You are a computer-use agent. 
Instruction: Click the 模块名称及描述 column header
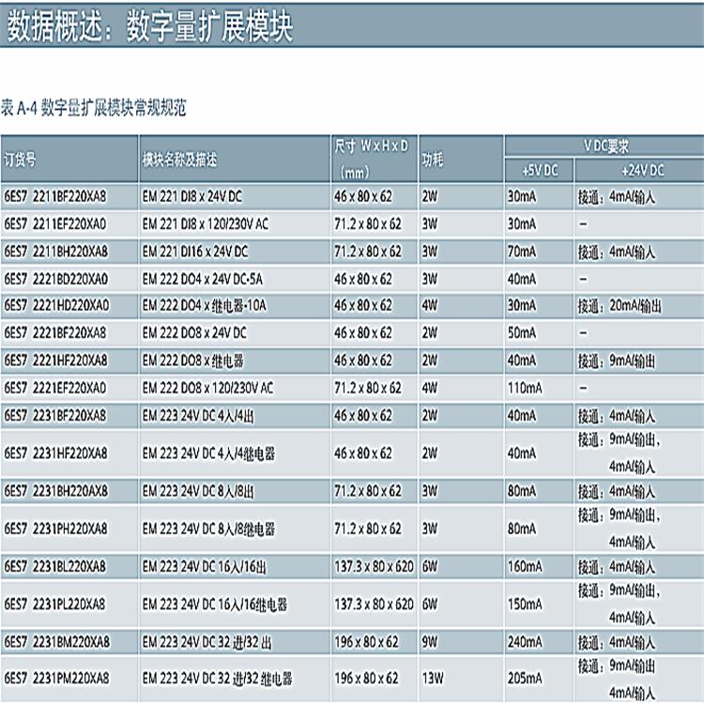tap(179, 160)
